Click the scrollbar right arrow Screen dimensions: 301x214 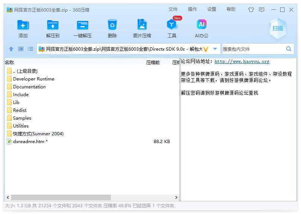pyautogui.click(x=176, y=197)
